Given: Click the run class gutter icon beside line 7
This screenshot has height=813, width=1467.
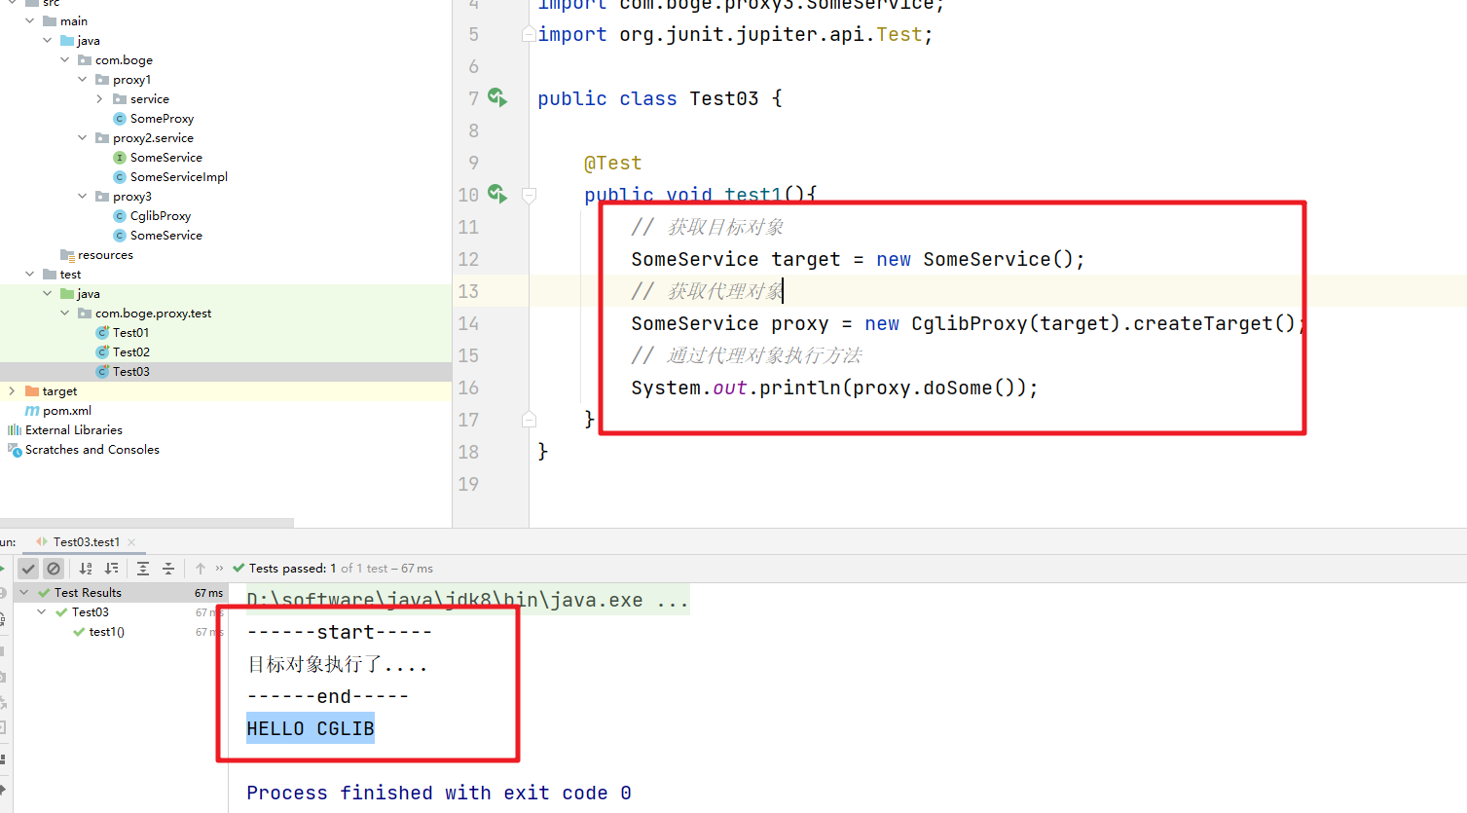Looking at the screenshot, I should (x=497, y=97).
